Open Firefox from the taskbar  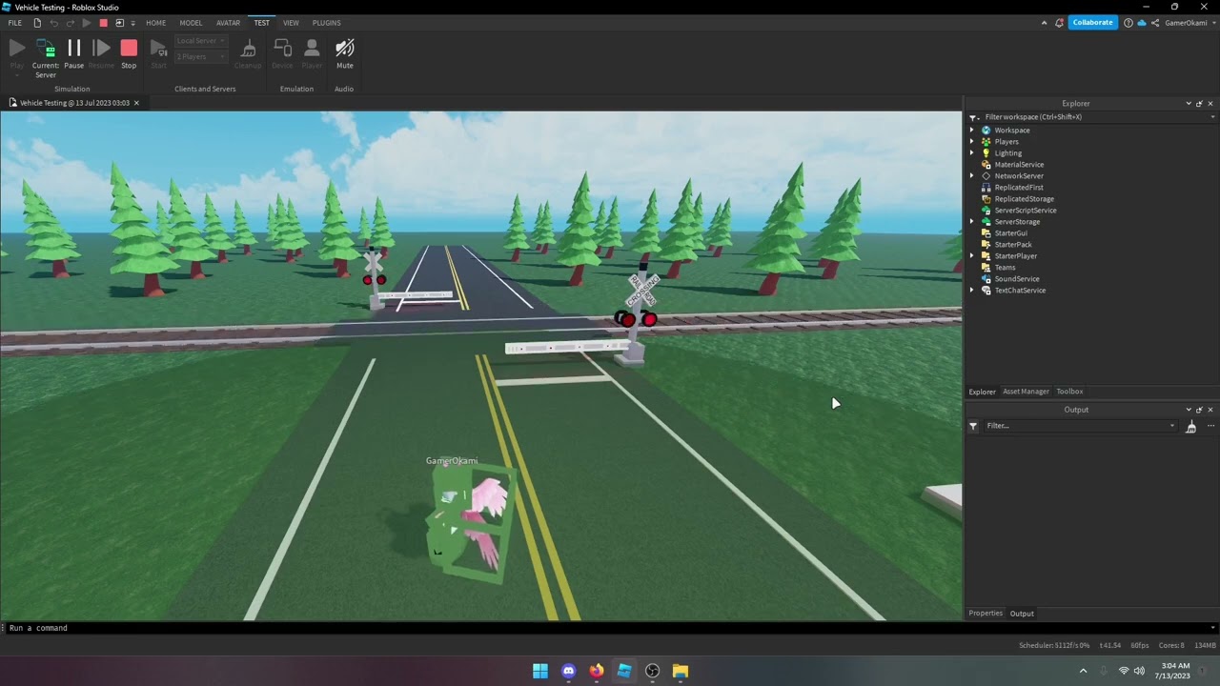click(597, 671)
